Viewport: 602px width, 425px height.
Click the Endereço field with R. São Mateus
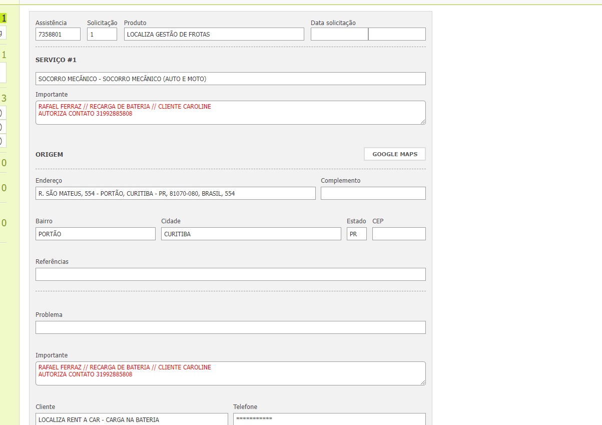[x=176, y=193]
